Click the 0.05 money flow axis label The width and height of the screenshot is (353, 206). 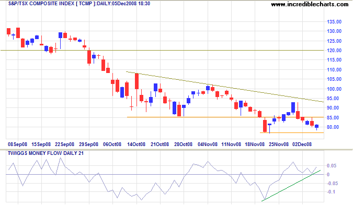click(x=332, y=166)
